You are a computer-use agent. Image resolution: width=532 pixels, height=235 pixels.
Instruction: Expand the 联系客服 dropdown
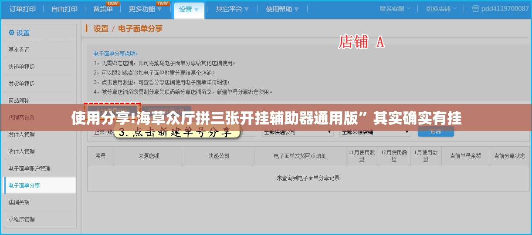[395, 9]
